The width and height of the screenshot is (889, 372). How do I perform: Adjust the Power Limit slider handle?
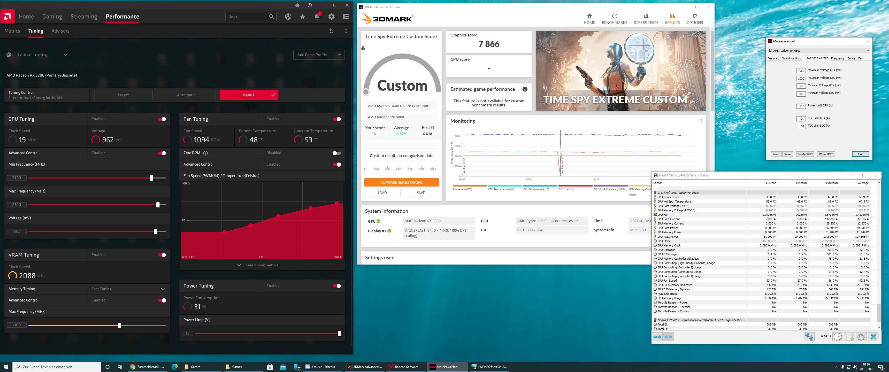click(339, 334)
